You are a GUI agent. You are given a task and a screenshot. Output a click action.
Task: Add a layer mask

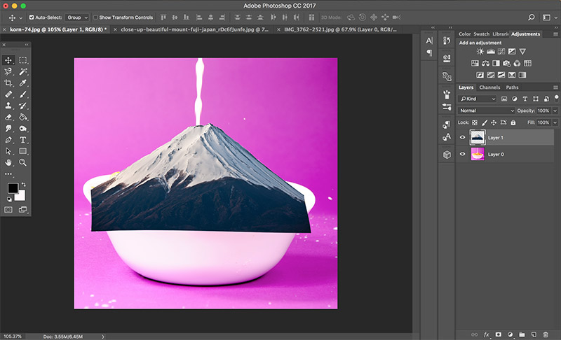pyautogui.click(x=499, y=334)
